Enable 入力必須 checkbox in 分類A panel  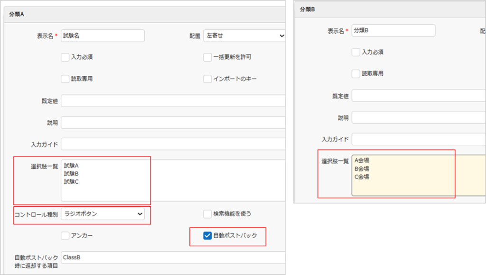click(65, 57)
